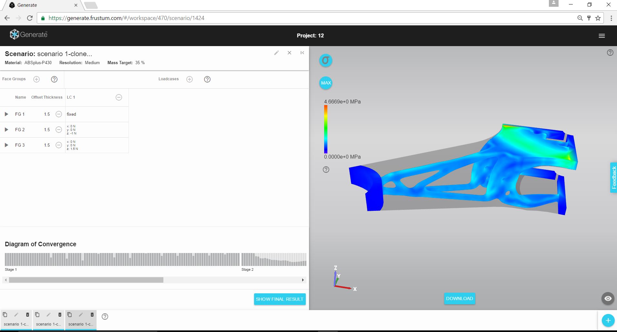Download the generated model
The width and height of the screenshot is (617, 332).
pyautogui.click(x=459, y=298)
